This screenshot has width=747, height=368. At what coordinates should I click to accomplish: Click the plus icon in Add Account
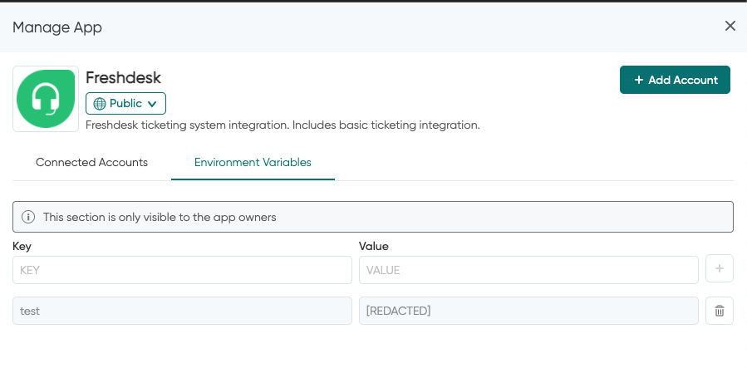click(x=638, y=80)
